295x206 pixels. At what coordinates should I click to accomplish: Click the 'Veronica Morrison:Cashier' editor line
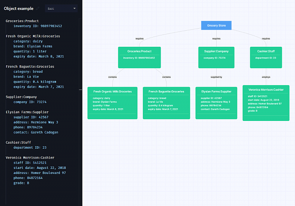[x=30, y=158]
